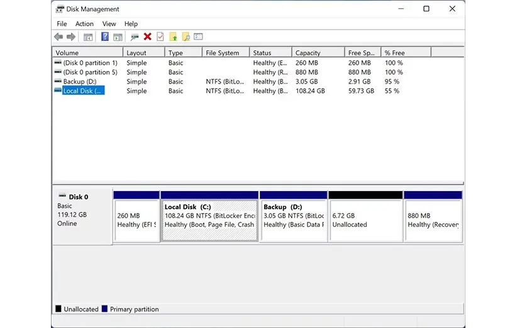Select the Local Disk (C:) partition block
Screen dimensions: 517x328
[x=209, y=221]
